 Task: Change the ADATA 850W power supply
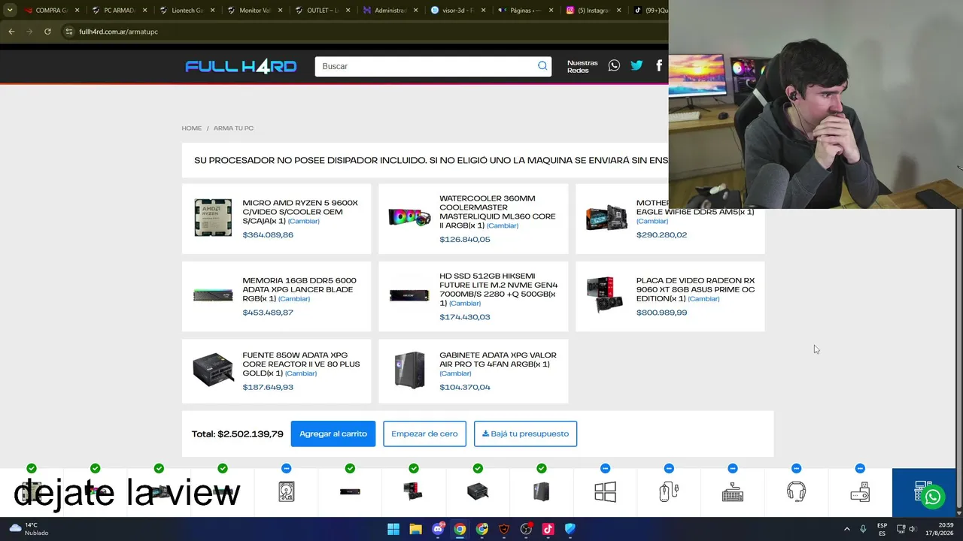[301, 373]
